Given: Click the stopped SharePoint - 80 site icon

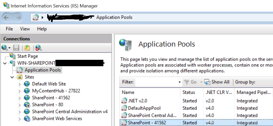Looking at the screenshot, I should point(27,105).
